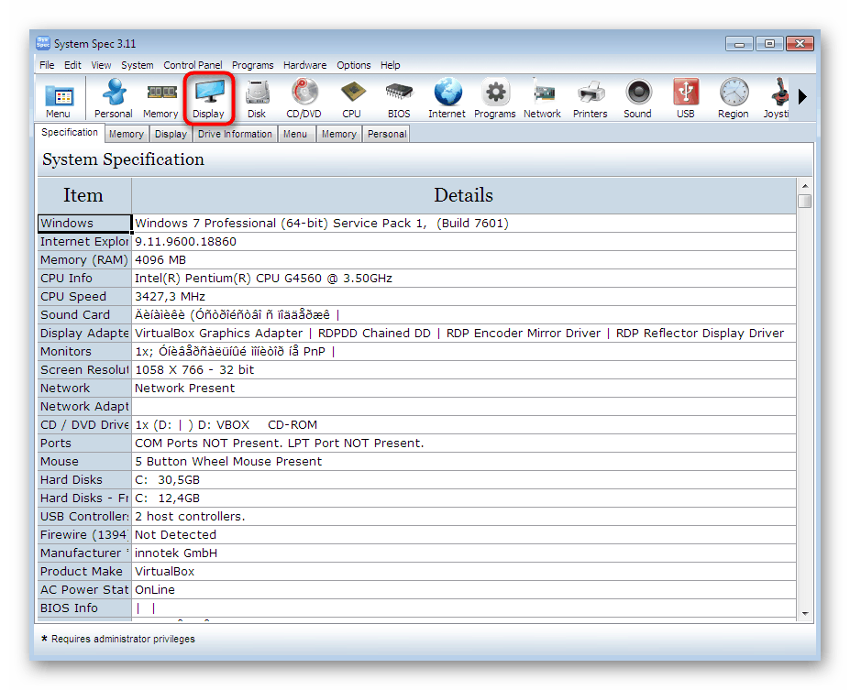Click the scrollbar down arrow
The image size is (850, 690).
(805, 614)
